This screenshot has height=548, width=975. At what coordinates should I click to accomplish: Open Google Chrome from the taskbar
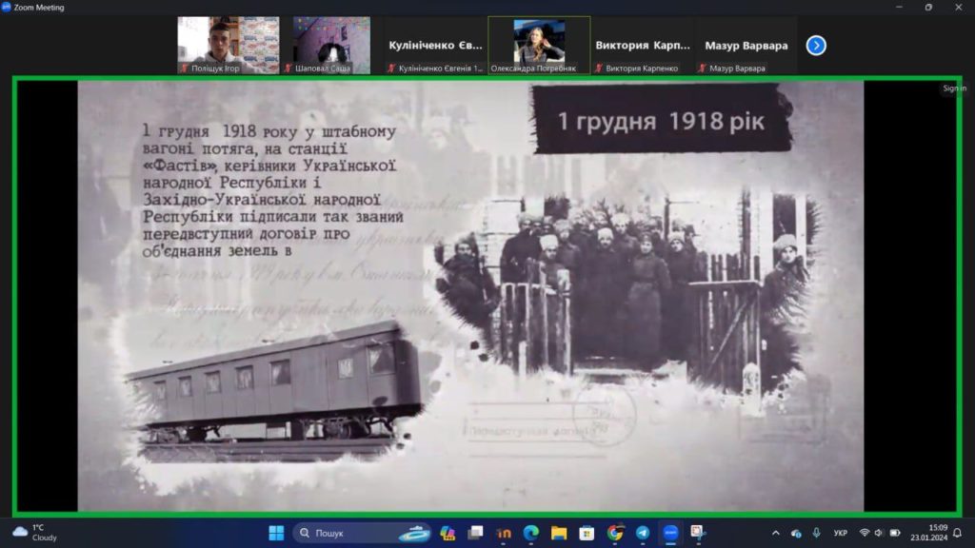click(x=615, y=533)
